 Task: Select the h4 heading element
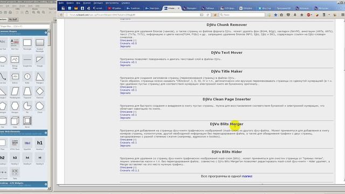coord(27,157)
